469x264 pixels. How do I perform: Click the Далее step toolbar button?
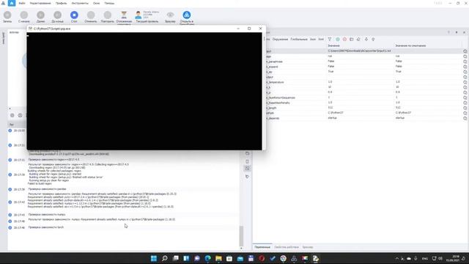41,17
